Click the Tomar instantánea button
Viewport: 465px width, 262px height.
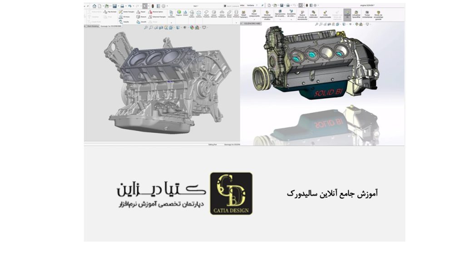tap(366, 13)
